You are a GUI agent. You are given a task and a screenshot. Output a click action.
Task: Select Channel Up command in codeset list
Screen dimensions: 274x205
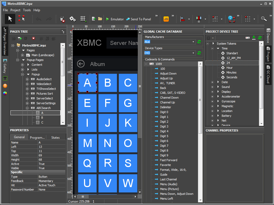[x=167, y=102]
